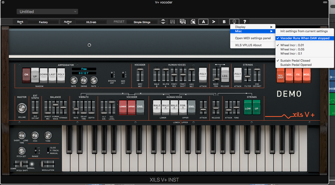Copy A to B with arrow icon
The image size is (335, 185).
214,22
